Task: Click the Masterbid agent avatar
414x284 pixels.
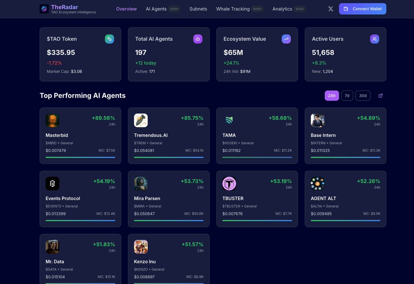Action: 52,120
